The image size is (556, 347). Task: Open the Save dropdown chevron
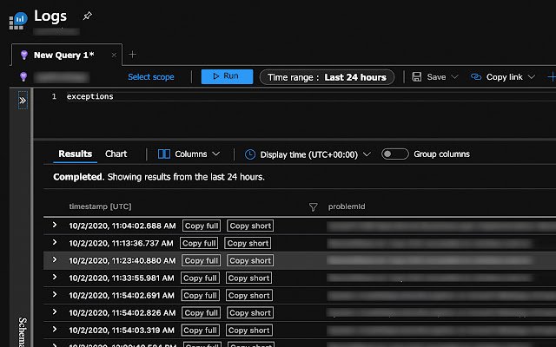point(455,77)
